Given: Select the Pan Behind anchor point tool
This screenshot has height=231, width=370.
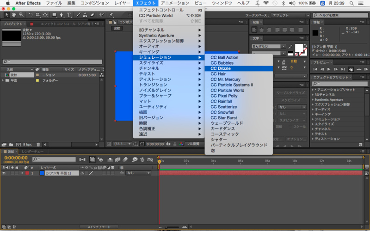Looking at the screenshot, I should (45, 15).
